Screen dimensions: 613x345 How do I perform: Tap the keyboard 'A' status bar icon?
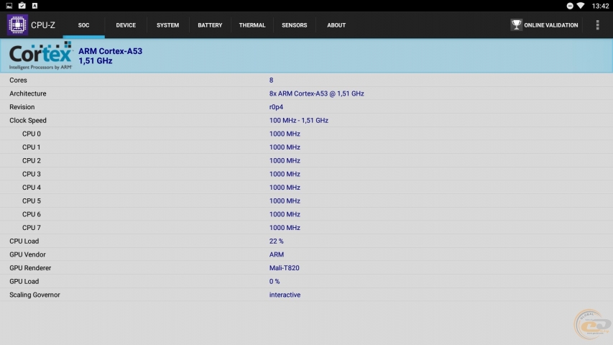coord(34,6)
